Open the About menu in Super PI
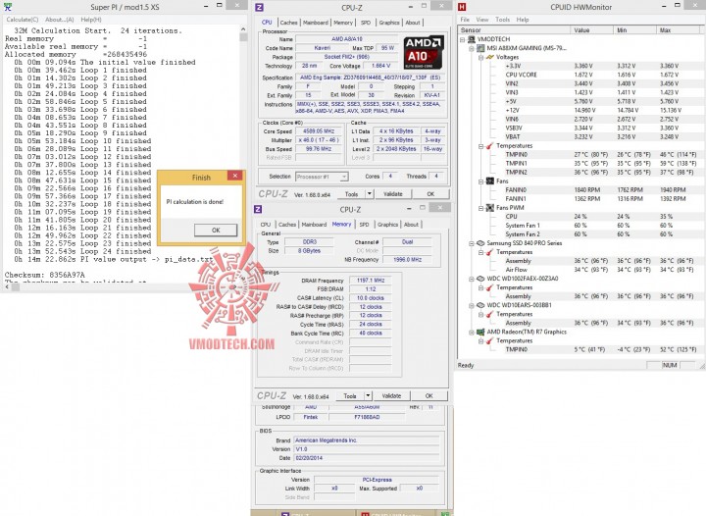Viewport: 706px width, 516px height. point(60,20)
